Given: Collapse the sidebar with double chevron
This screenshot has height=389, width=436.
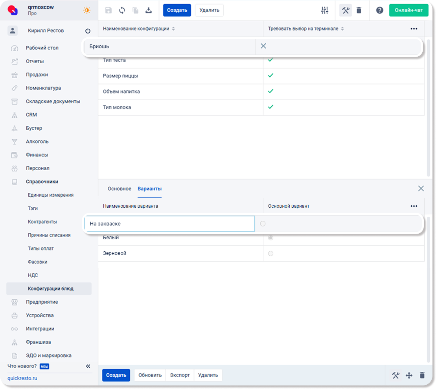Looking at the screenshot, I should (88, 366).
